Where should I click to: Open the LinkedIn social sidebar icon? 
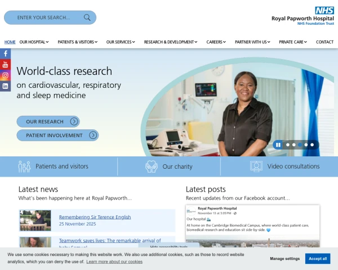pos(6,86)
